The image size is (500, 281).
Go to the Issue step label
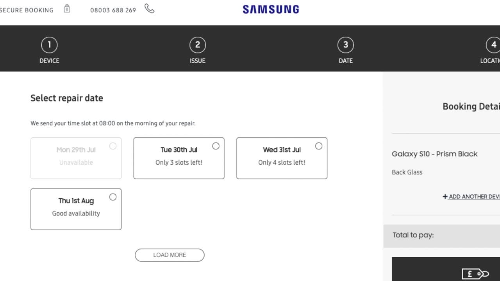coord(198,60)
